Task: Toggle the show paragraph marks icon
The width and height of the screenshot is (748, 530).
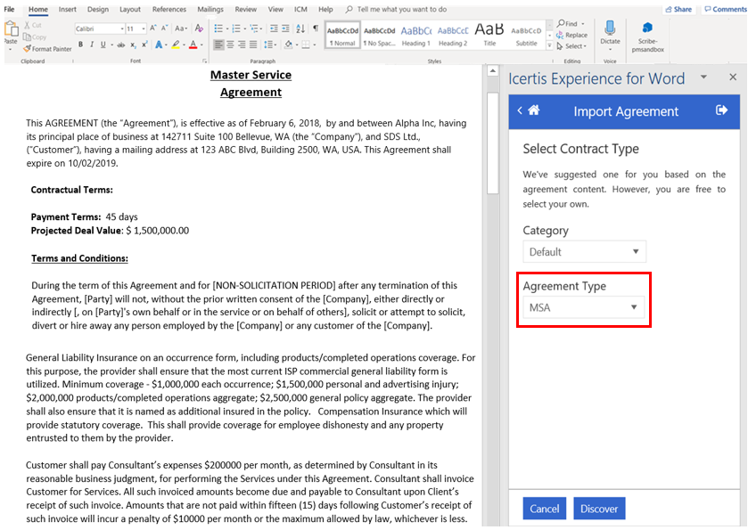Action: pos(315,29)
